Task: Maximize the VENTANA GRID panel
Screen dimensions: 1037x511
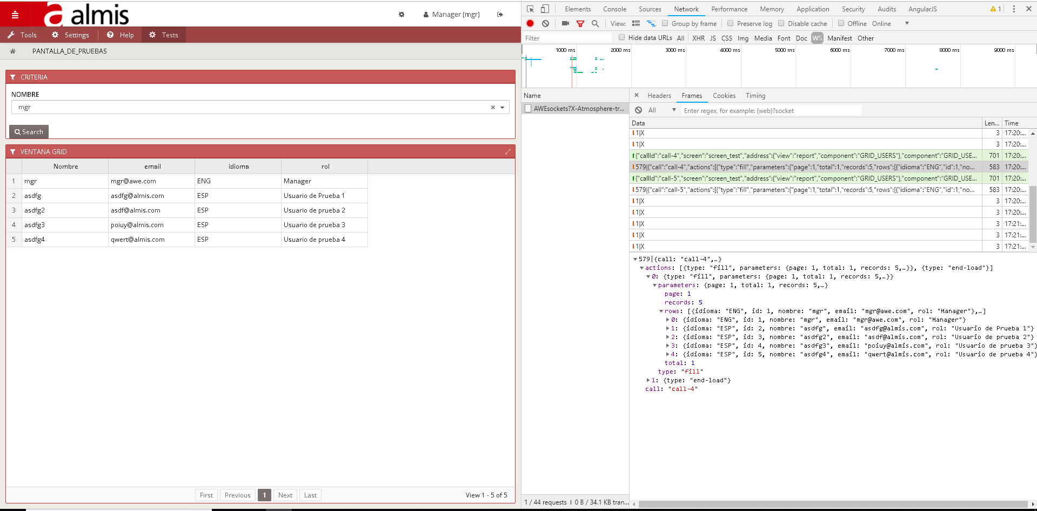Action: coord(507,152)
